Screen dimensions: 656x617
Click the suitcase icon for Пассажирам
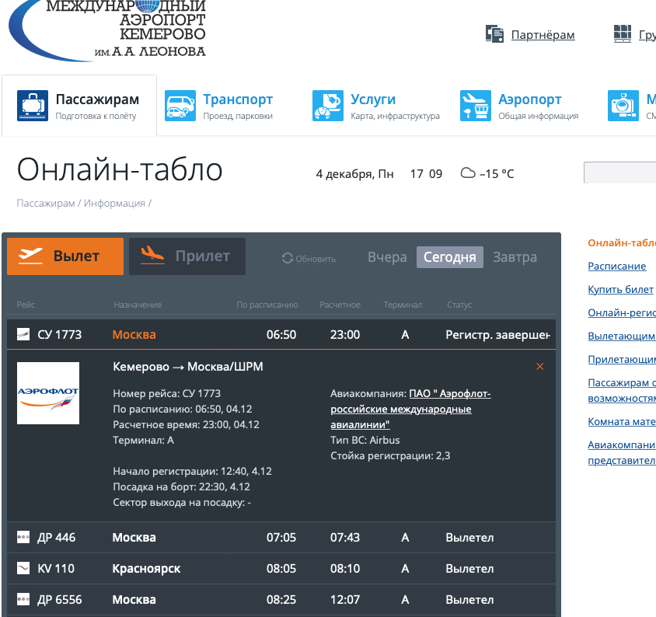(33, 106)
